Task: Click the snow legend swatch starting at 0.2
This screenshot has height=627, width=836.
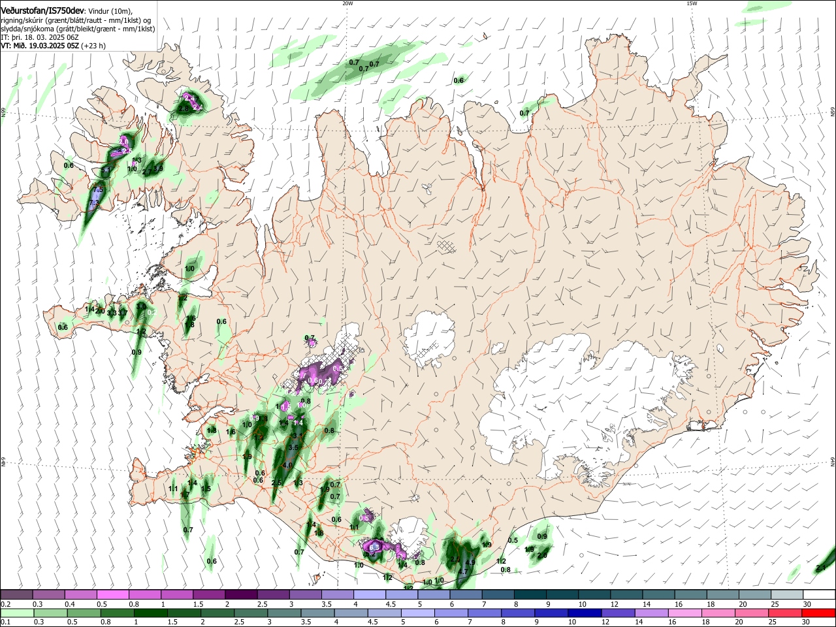Action: tap(17, 594)
